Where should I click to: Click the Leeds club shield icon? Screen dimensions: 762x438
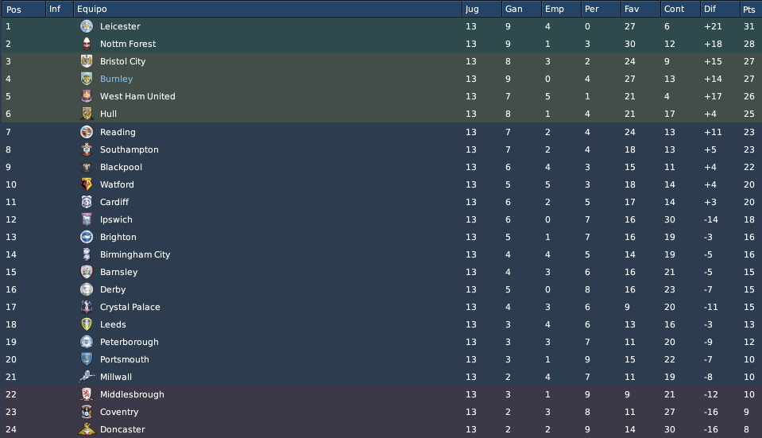(x=87, y=324)
